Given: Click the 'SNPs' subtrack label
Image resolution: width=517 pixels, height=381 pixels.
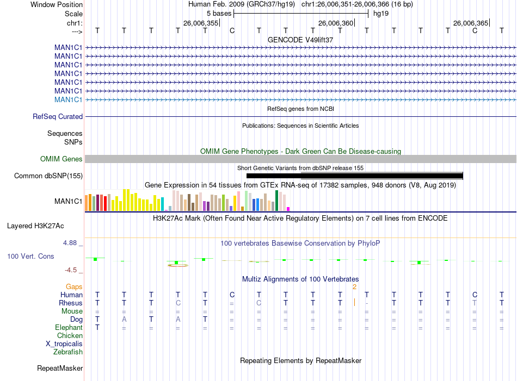Looking at the screenshot, I should (73, 142).
